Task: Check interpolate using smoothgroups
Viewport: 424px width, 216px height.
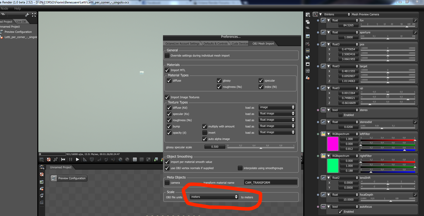Action: click(240, 168)
